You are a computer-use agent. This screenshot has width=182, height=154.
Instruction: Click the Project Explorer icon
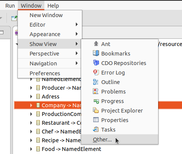pyautogui.click(x=96, y=110)
